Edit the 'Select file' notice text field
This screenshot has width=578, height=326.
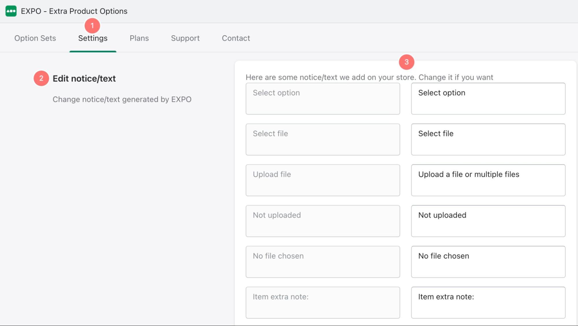[488, 139]
